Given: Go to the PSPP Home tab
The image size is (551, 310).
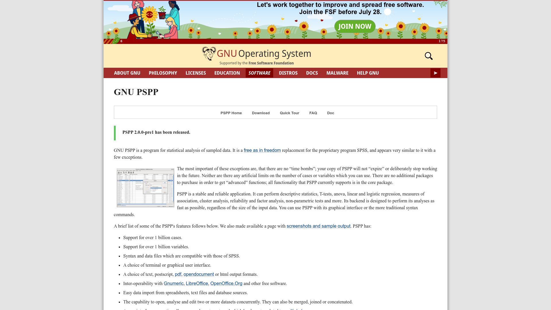Looking at the screenshot, I should point(231,113).
